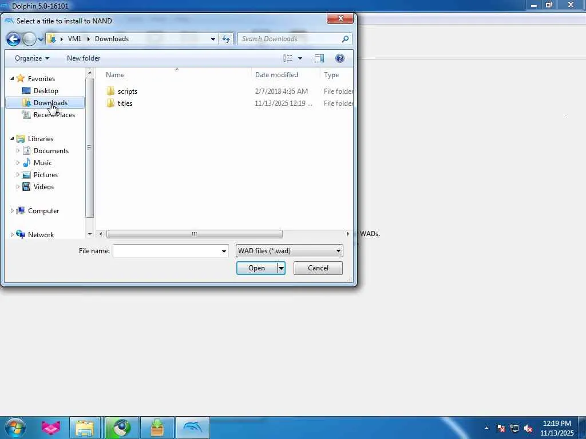The image size is (586, 439).
Task: Click the magnifier search icon
Action: pos(345,39)
